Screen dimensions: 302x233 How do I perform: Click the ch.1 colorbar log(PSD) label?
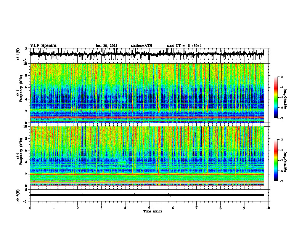tap(286, 99)
